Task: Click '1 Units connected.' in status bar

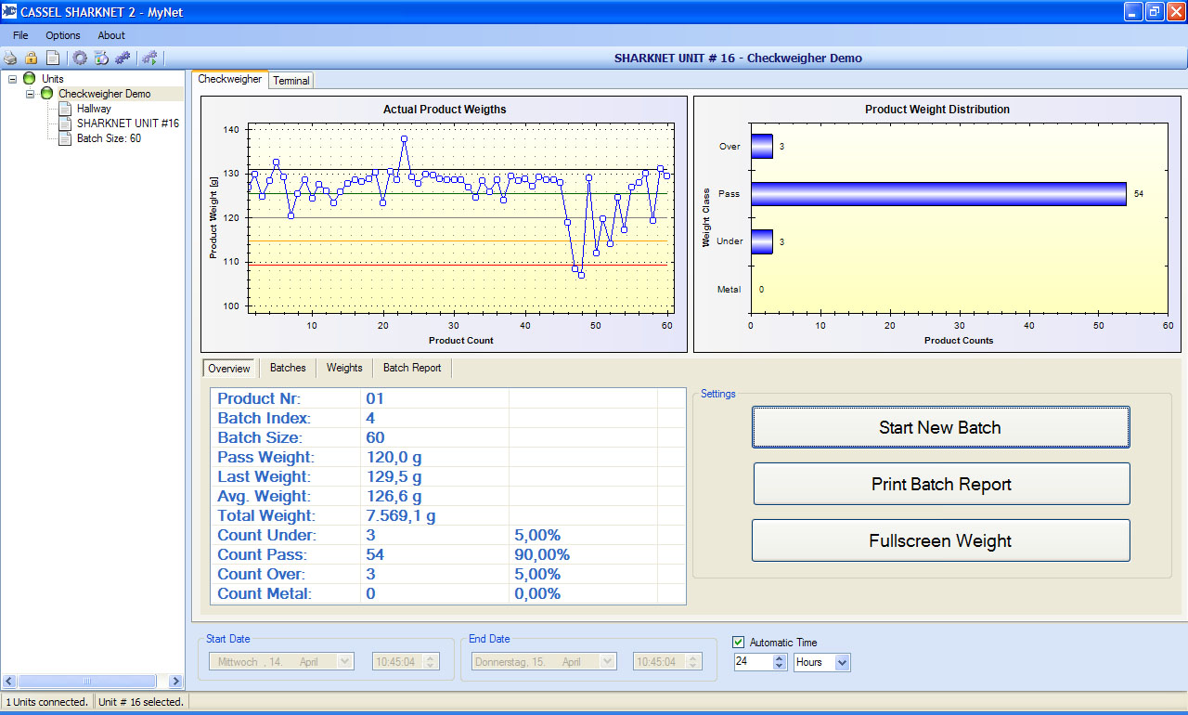Action: click(47, 702)
